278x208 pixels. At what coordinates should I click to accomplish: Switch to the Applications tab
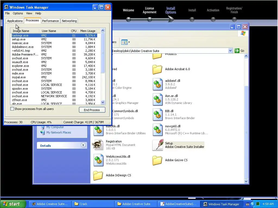pyautogui.click(x=15, y=21)
